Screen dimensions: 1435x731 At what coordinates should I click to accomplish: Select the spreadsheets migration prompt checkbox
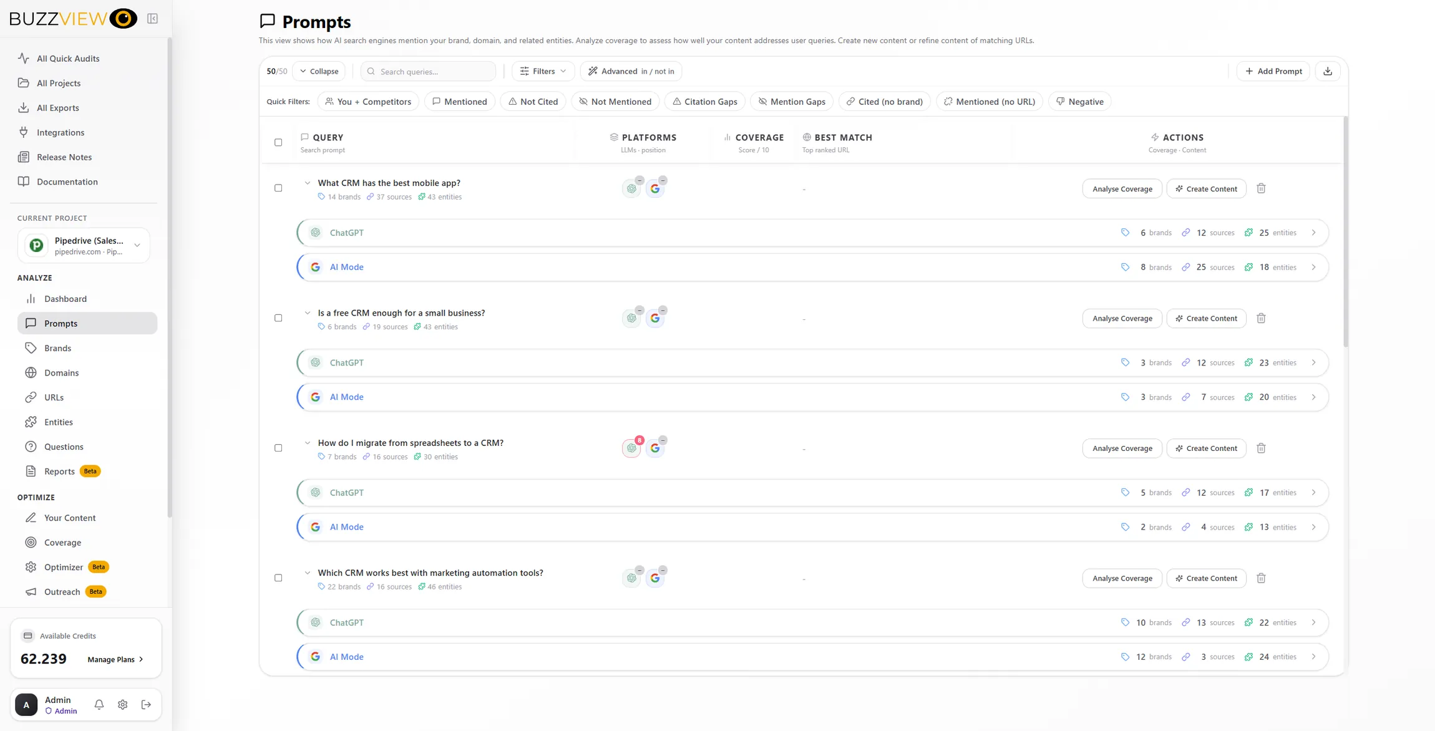pyautogui.click(x=278, y=448)
